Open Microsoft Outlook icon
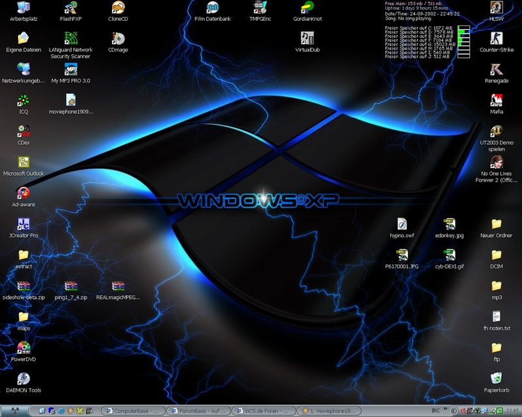Viewport: 522px width, 417px height. click(x=23, y=166)
